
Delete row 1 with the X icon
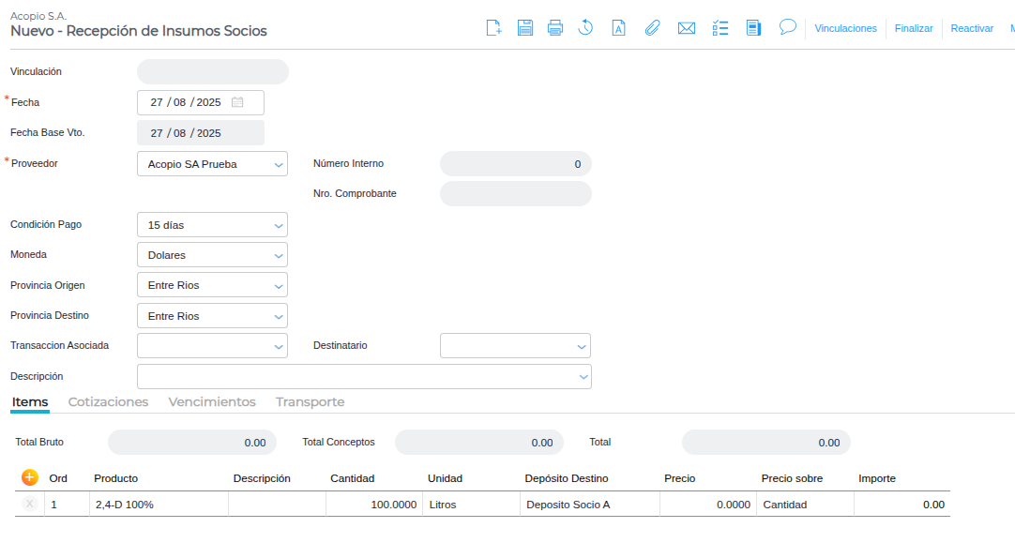tap(29, 505)
